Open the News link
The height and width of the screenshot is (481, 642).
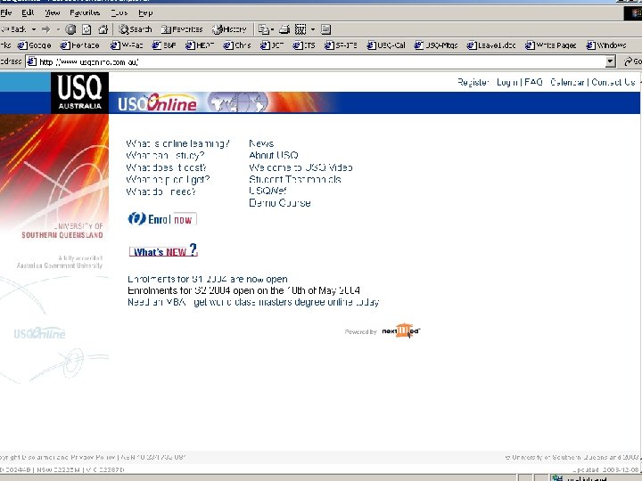(261, 143)
